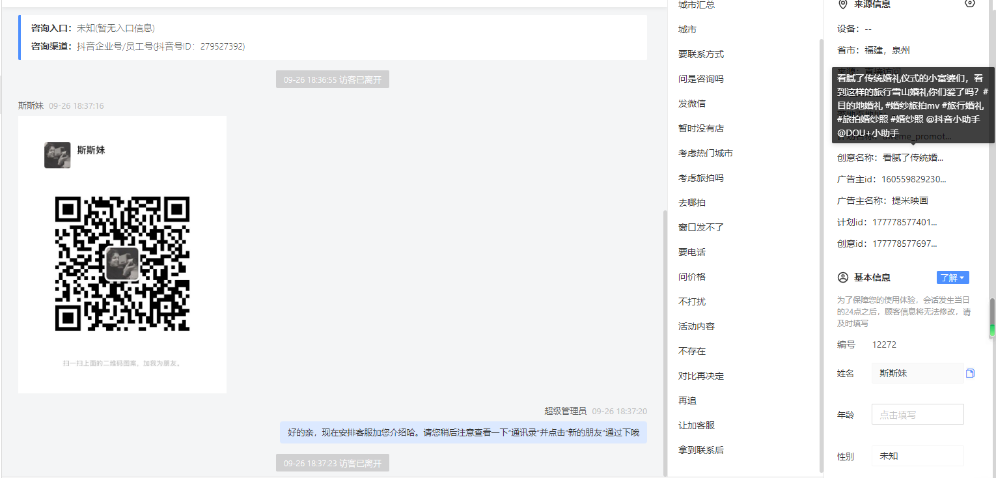Click the 超级管理员 sender label
Image resolution: width=996 pixels, height=478 pixels.
[565, 411]
